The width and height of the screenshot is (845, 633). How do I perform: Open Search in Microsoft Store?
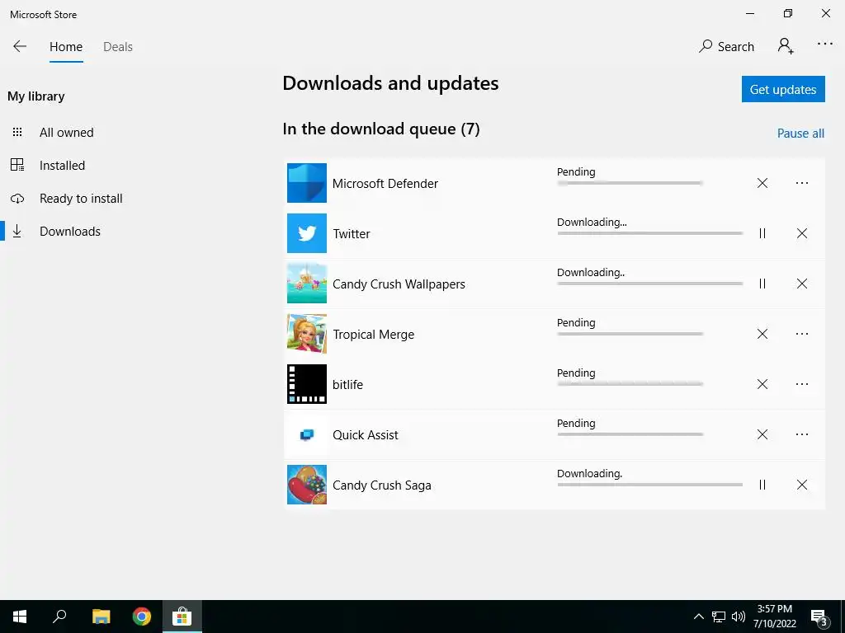tap(726, 47)
